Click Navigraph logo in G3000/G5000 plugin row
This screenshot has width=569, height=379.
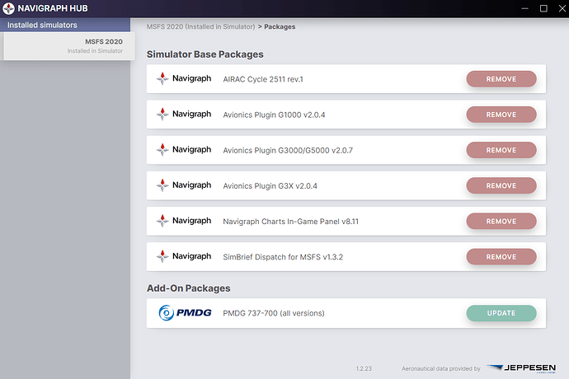184,149
